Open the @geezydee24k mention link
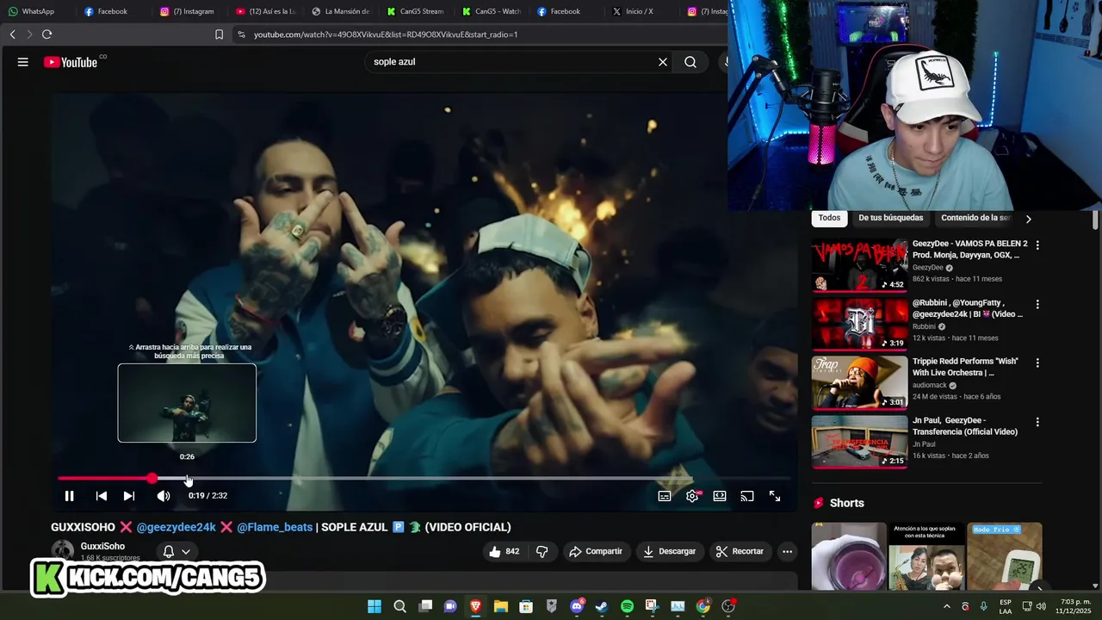The height and width of the screenshot is (620, 1102). (x=176, y=527)
